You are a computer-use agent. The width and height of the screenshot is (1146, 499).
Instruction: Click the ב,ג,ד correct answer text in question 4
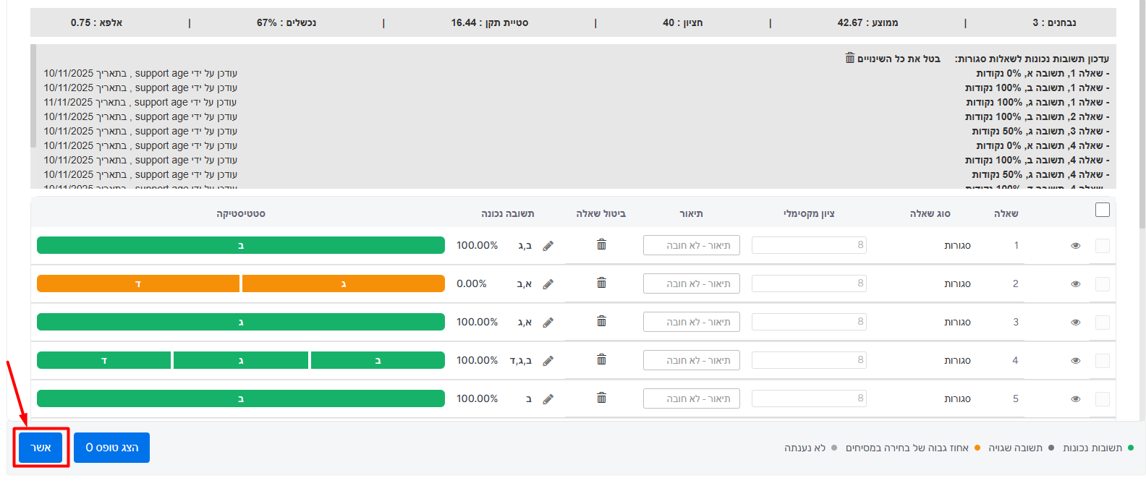coord(521,360)
